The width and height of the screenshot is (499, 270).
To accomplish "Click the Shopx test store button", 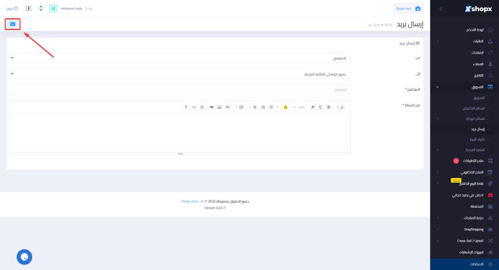I will (x=408, y=8).
